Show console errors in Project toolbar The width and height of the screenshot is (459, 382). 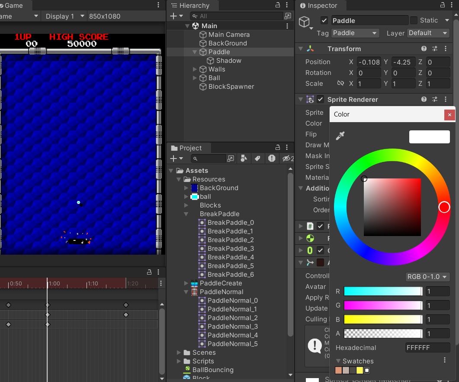click(x=272, y=159)
